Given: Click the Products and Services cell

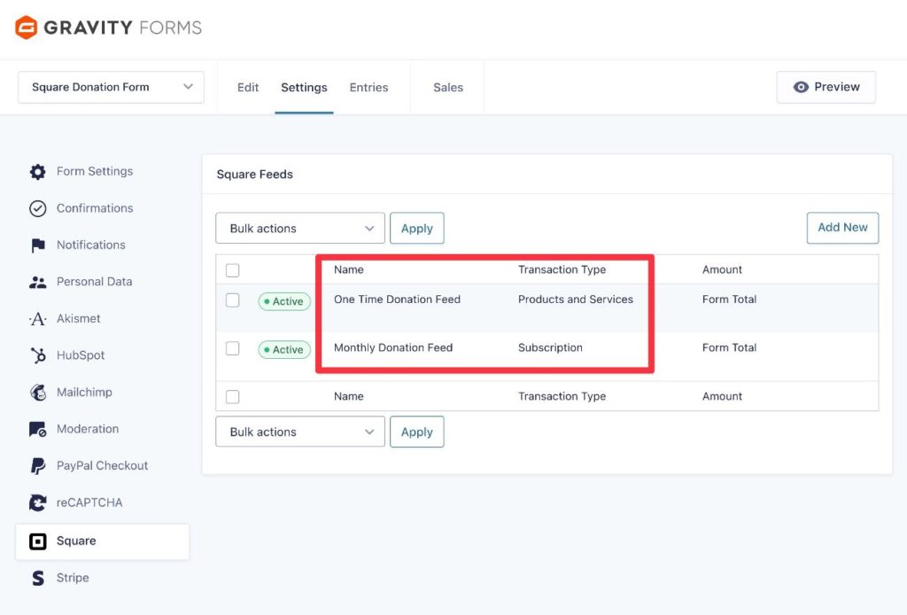Looking at the screenshot, I should coord(576,300).
